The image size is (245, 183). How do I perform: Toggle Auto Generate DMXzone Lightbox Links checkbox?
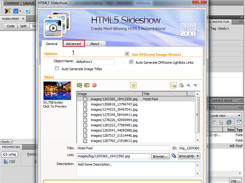click(x=131, y=62)
